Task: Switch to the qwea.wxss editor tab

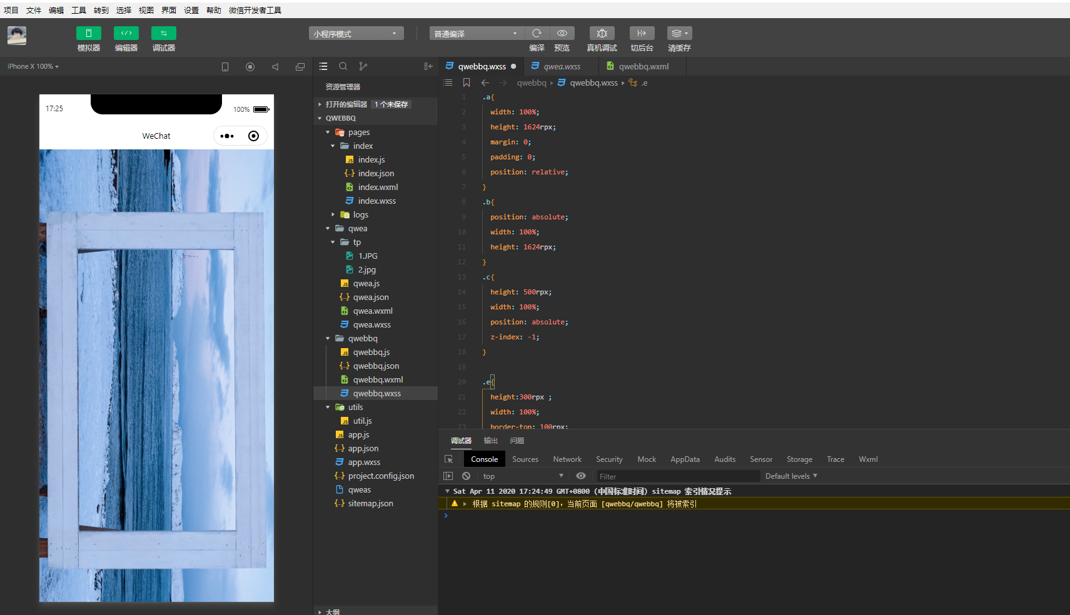Action: (562, 66)
